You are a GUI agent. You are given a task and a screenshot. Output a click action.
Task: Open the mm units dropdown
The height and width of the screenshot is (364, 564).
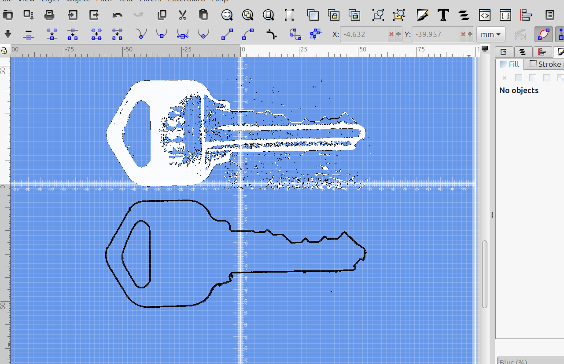(490, 34)
